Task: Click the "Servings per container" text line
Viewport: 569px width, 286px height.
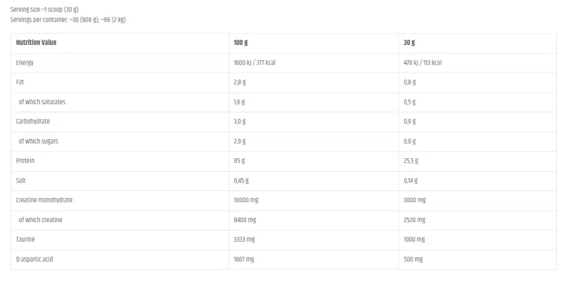Action: [68, 19]
